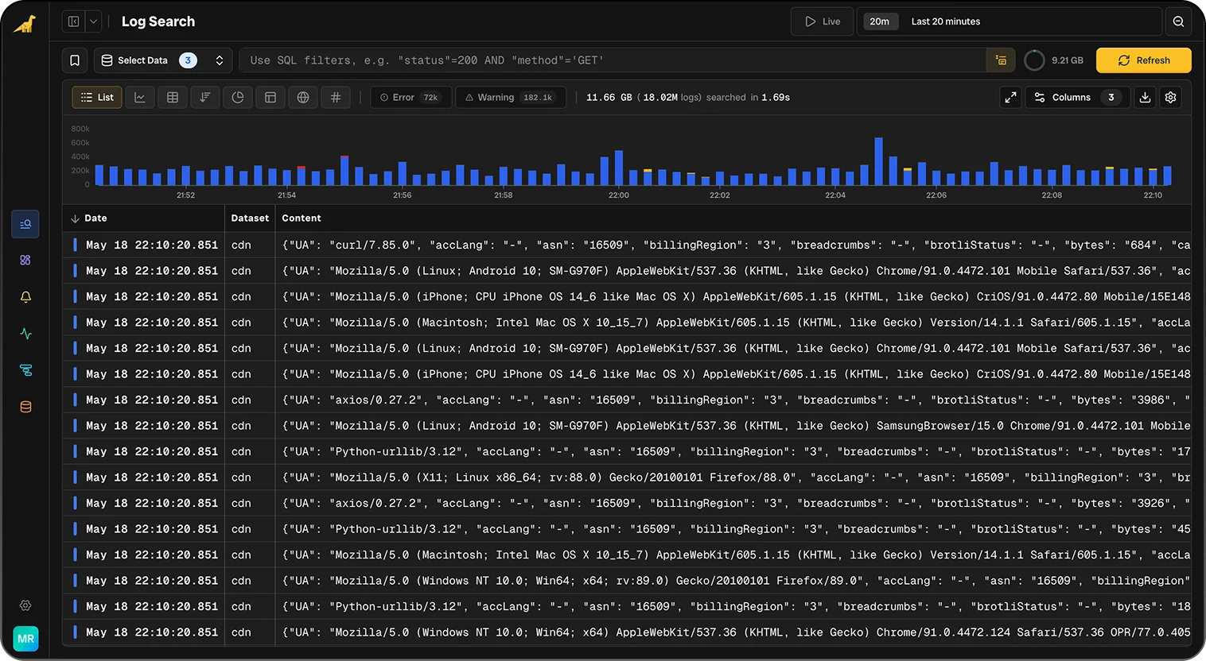
Task: Open table settings gear icon
Action: (1170, 97)
